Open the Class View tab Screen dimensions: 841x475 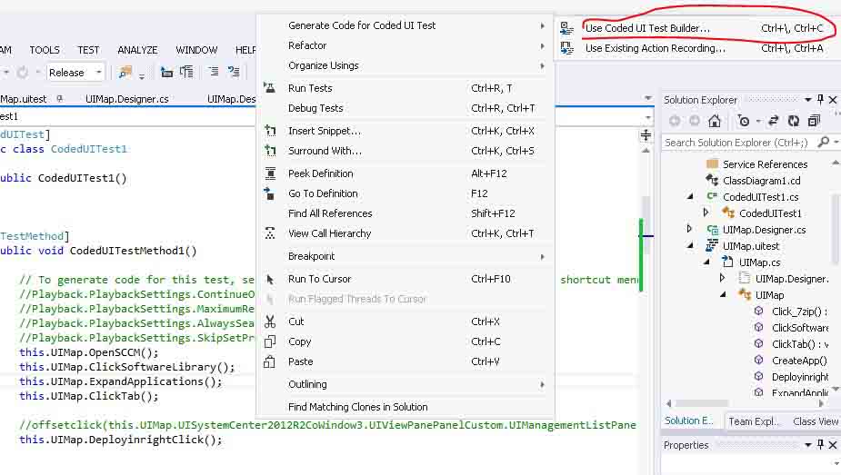816,421
